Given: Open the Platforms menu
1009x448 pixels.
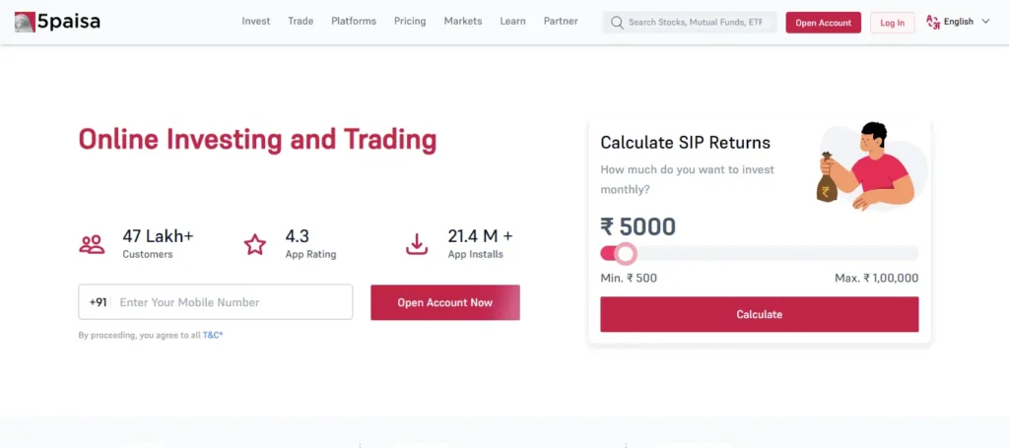Looking at the screenshot, I should click(354, 22).
